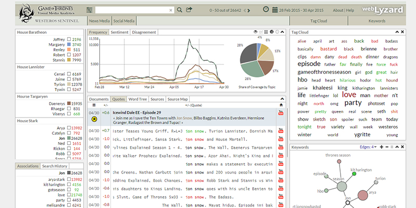Close the Tag Cloud panel

click(x=402, y=32)
